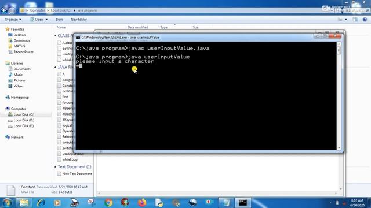Sort by the Size column header
This screenshot has height=208, width=371.
195,27
